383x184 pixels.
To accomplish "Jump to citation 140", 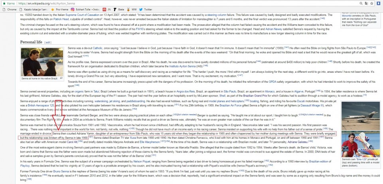I will tap(322, 18).
